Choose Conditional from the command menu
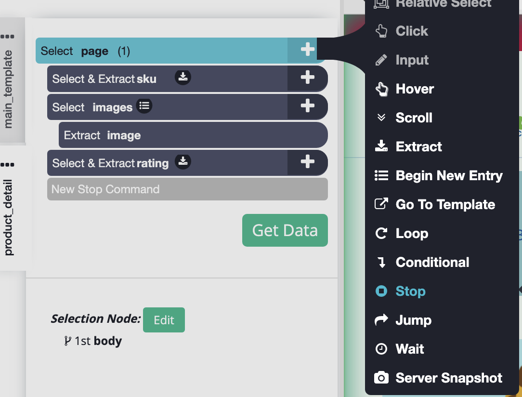 click(432, 262)
